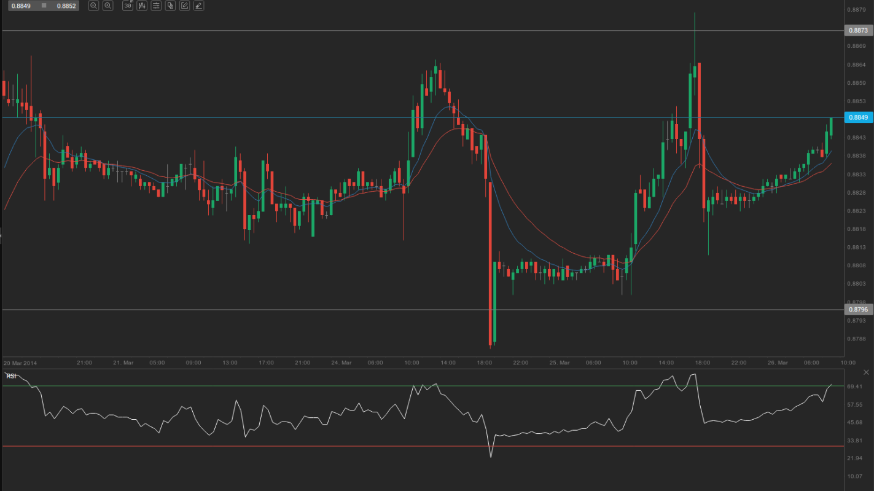Select the 0.8796 horizontal line price label
The width and height of the screenshot is (874, 491).
(857, 310)
